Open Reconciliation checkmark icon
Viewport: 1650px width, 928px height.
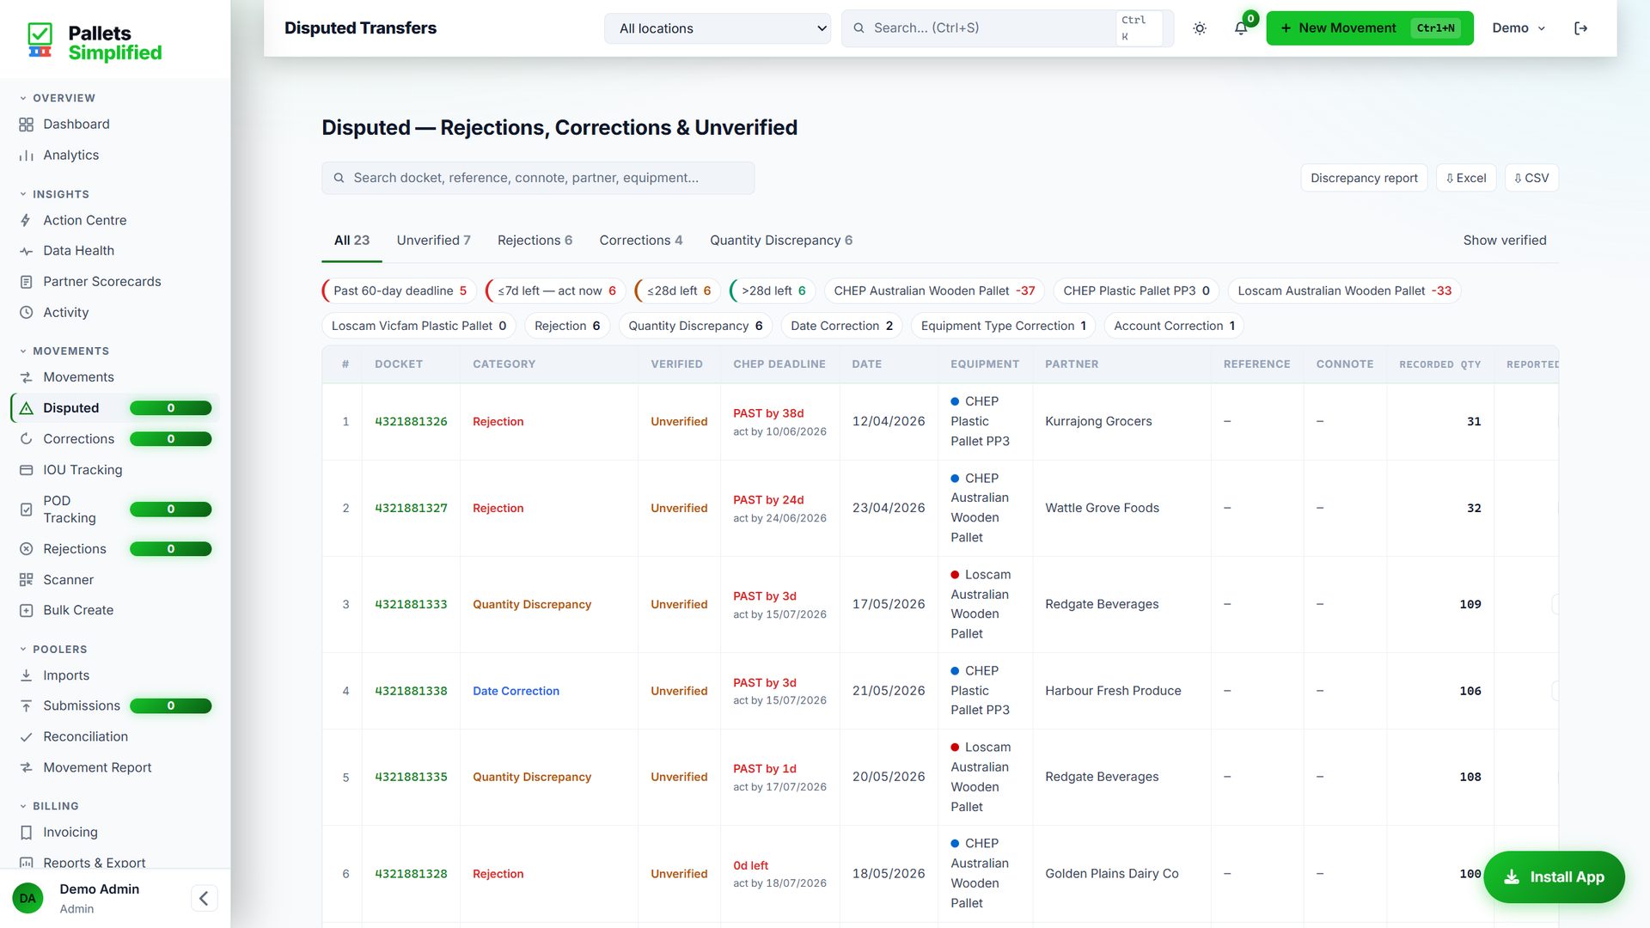pos(26,737)
